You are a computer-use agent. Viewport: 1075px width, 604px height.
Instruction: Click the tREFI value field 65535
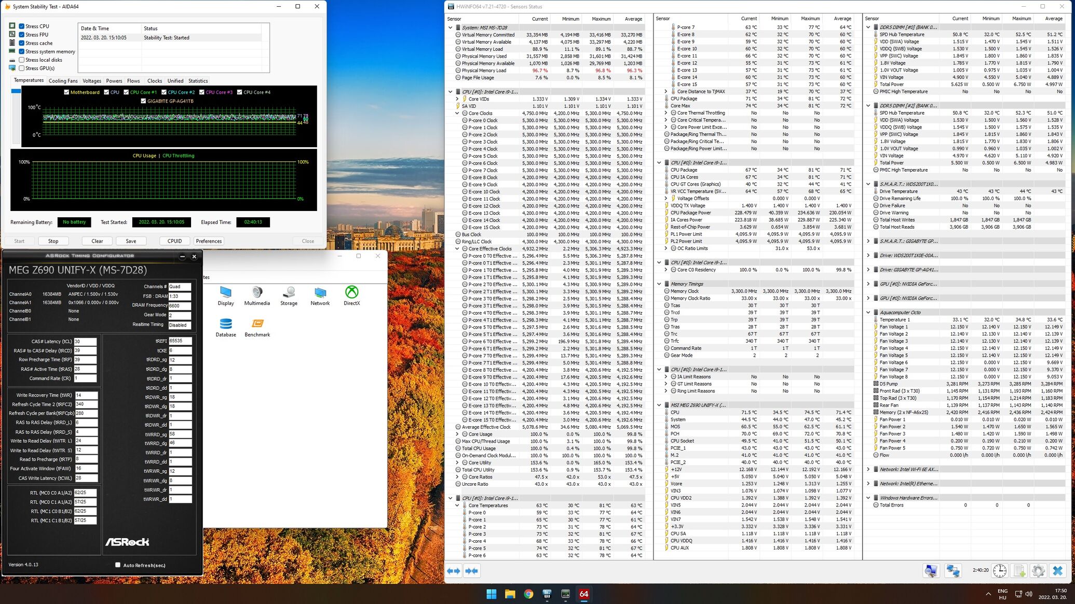click(180, 341)
